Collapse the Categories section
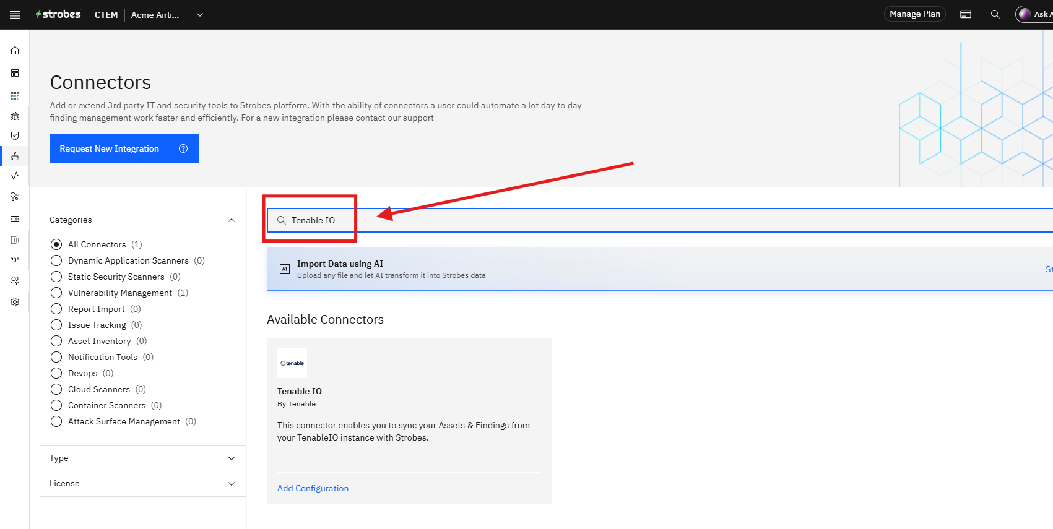The width and height of the screenshot is (1053, 529). 232,220
